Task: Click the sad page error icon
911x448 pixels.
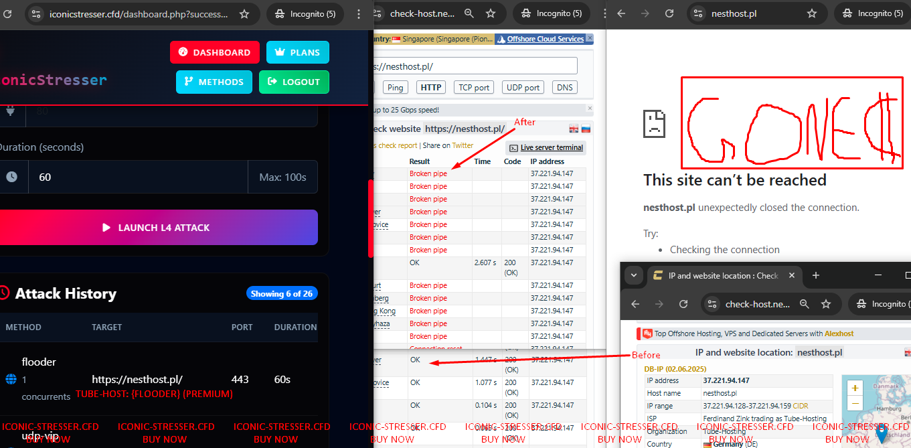Action: coord(654,123)
